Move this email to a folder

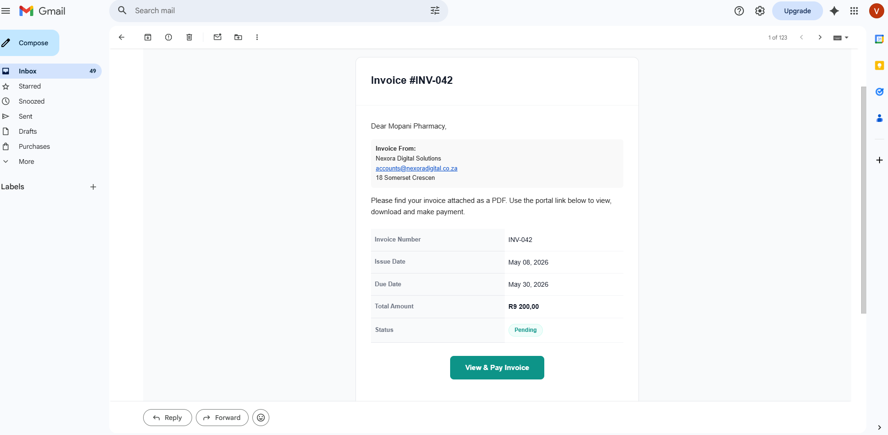tap(238, 37)
